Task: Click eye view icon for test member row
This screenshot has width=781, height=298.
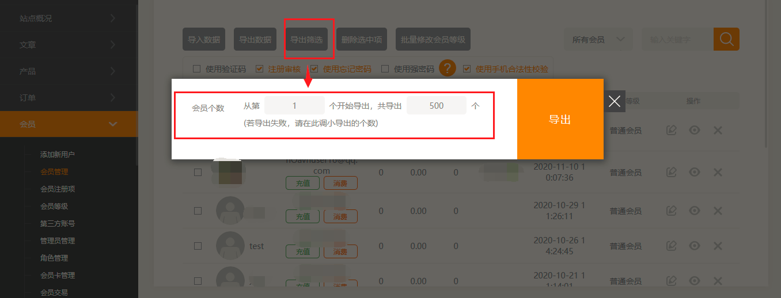Action: (x=695, y=246)
